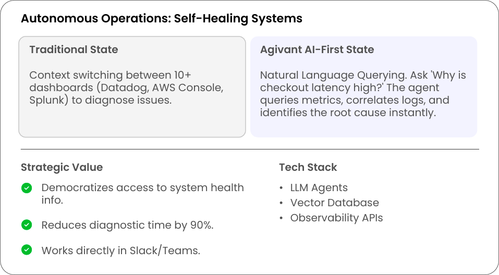
Task: Select the Reduces diagnostic time by 90% text
Action: (127, 225)
